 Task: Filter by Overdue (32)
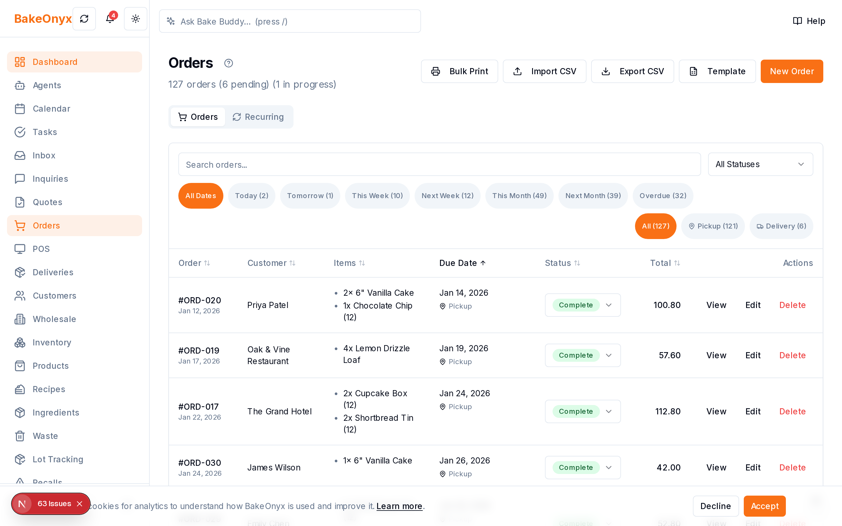[x=663, y=196]
